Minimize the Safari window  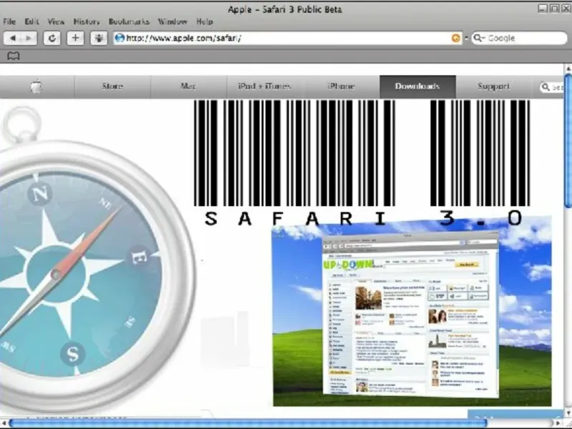coord(543,9)
